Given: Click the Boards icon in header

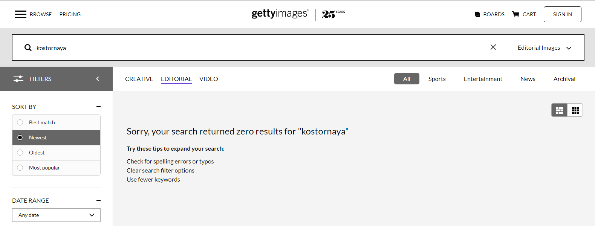Looking at the screenshot, I should 477,14.
